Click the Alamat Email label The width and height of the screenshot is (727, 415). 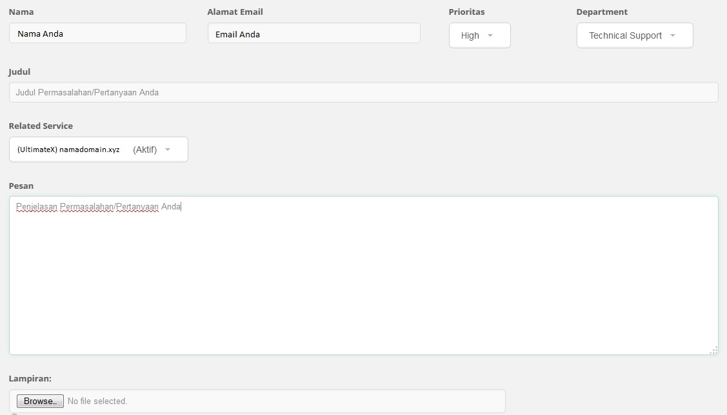(235, 12)
